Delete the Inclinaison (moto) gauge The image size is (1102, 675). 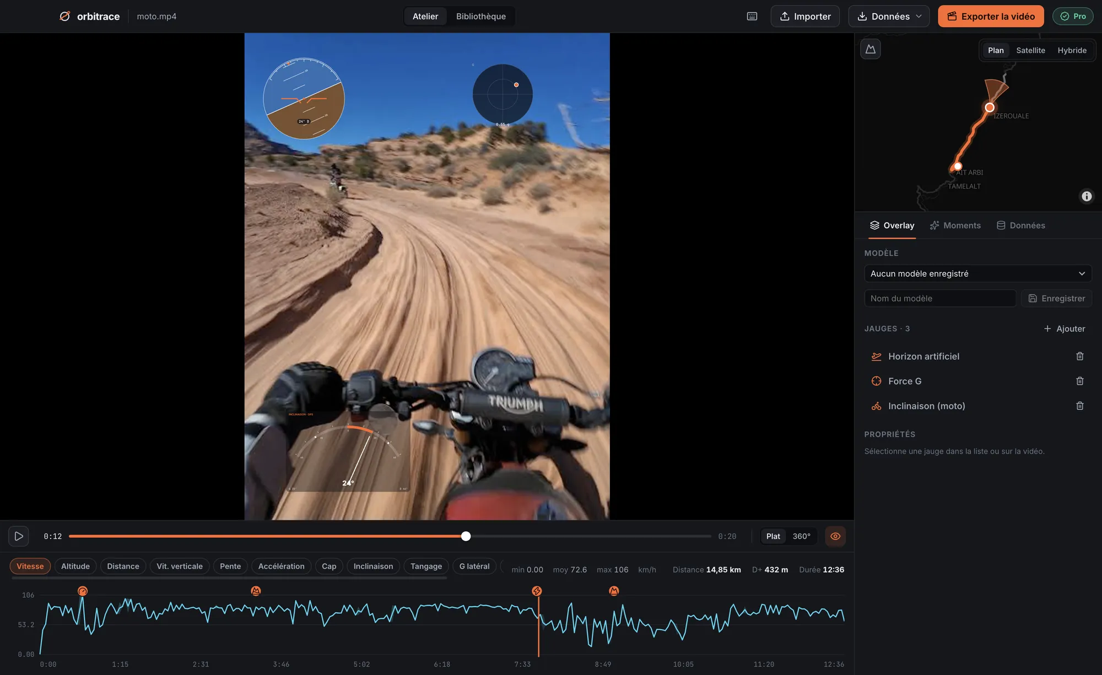point(1079,406)
